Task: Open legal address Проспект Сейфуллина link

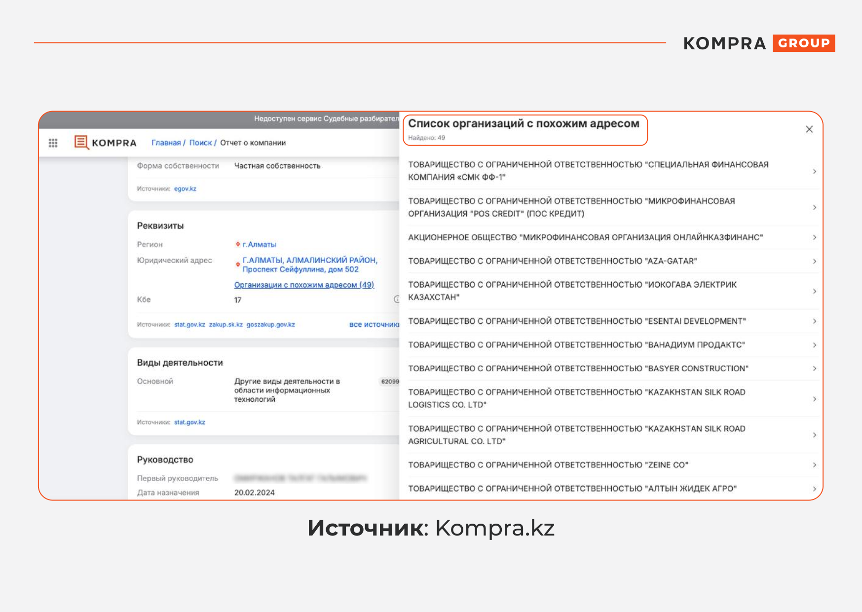Action: click(310, 265)
